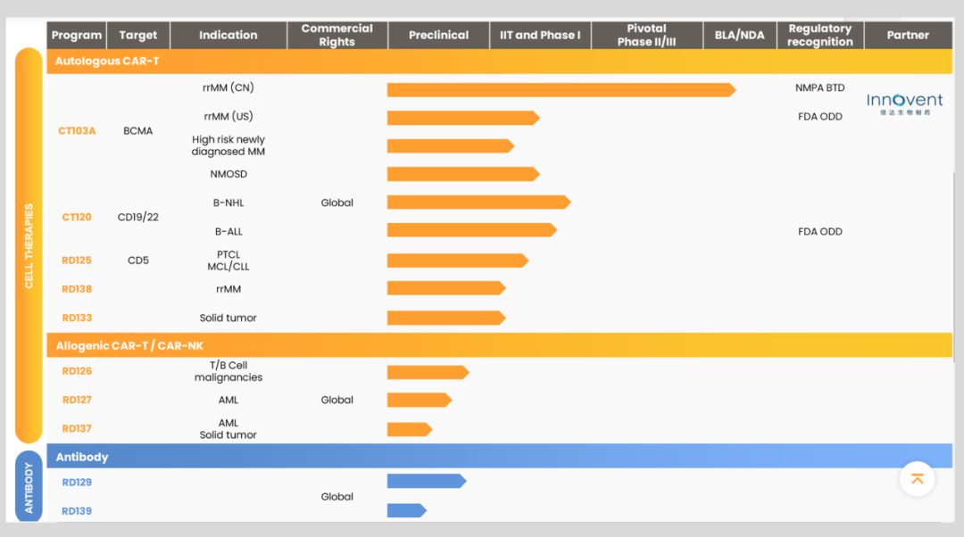Click the RD129 antibody program
Image resolution: width=964 pixels, height=537 pixels.
click(77, 483)
